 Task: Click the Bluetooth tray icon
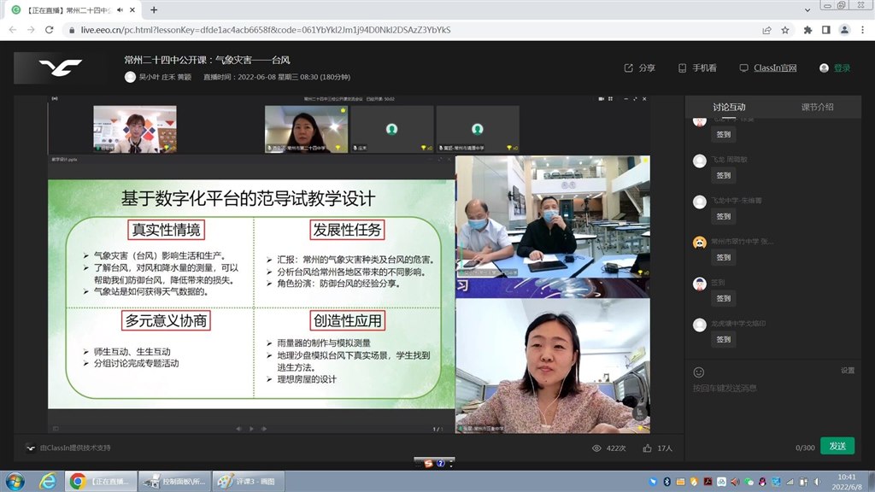pos(667,482)
